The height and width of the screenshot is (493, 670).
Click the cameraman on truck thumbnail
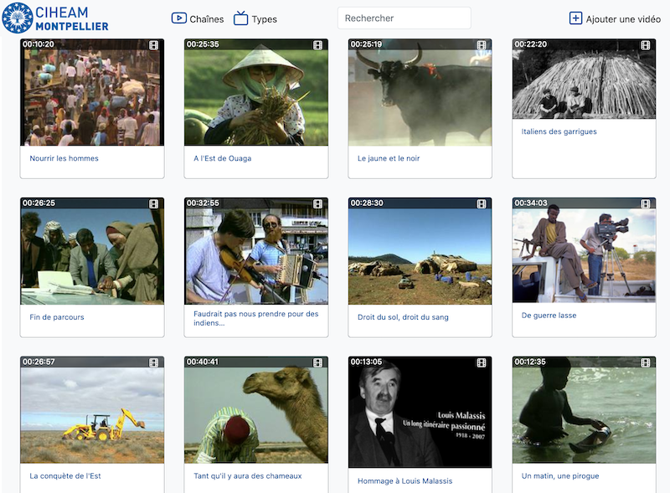coord(584,250)
